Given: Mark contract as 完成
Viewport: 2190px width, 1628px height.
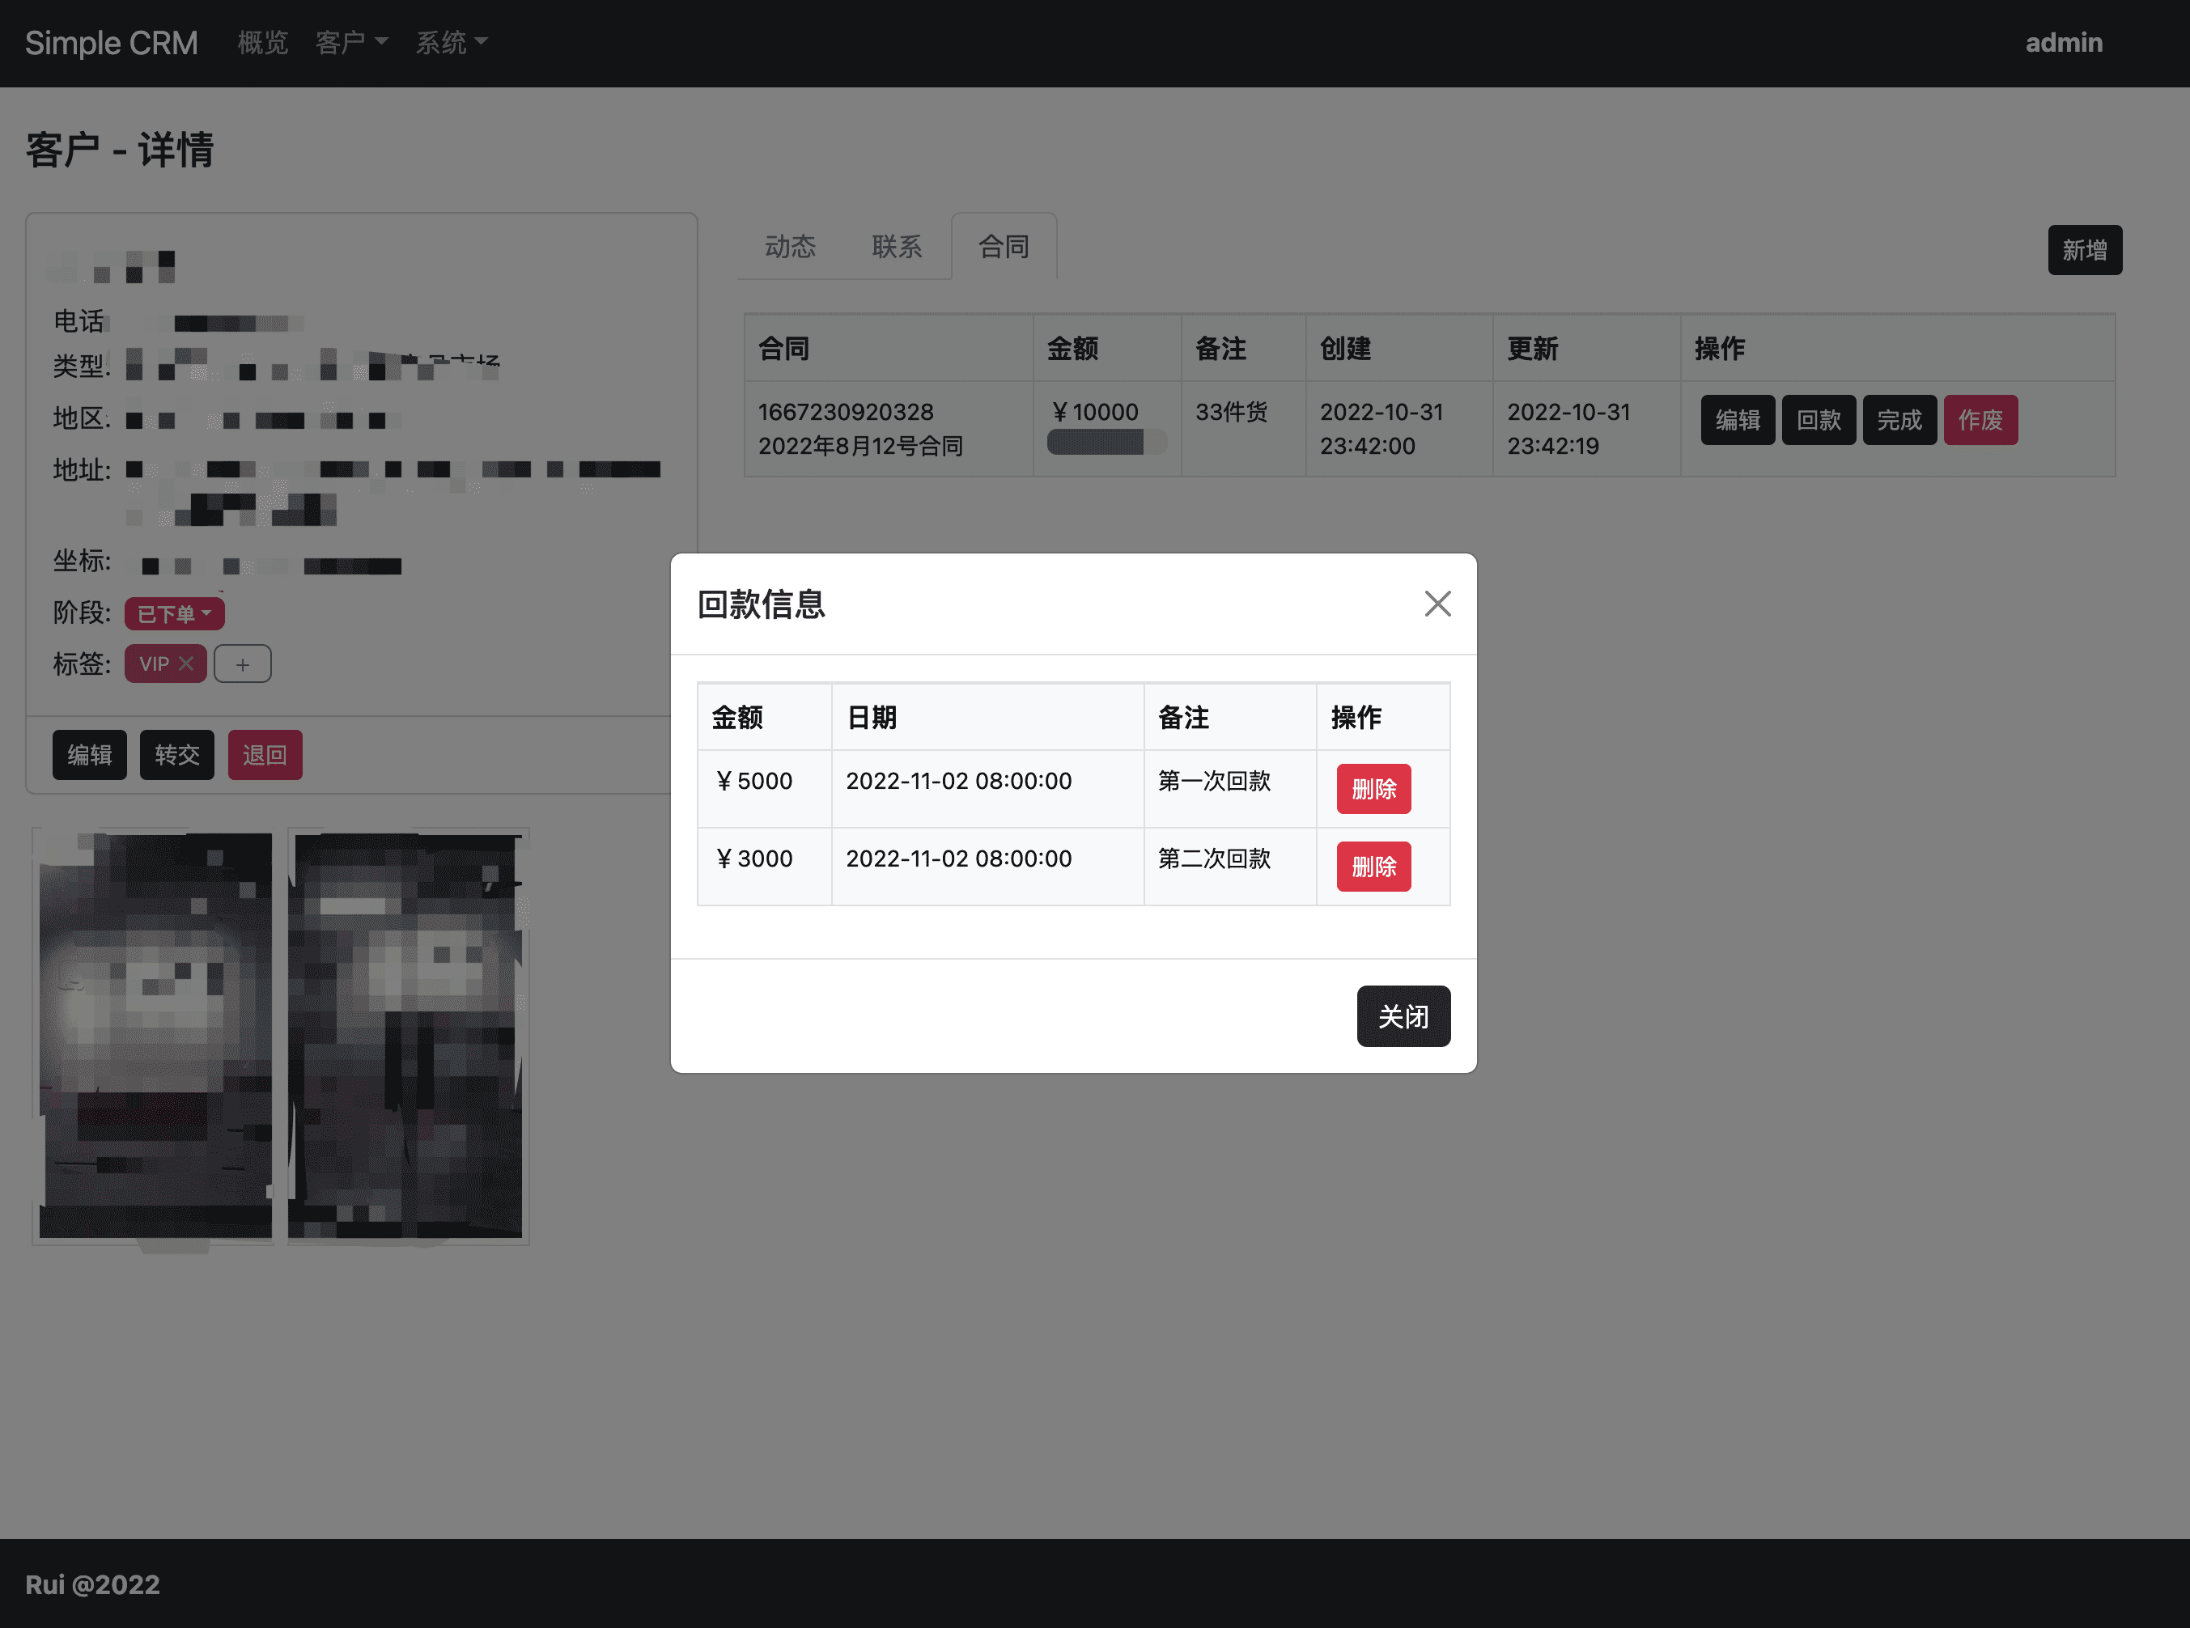Looking at the screenshot, I should (x=1899, y=420).
